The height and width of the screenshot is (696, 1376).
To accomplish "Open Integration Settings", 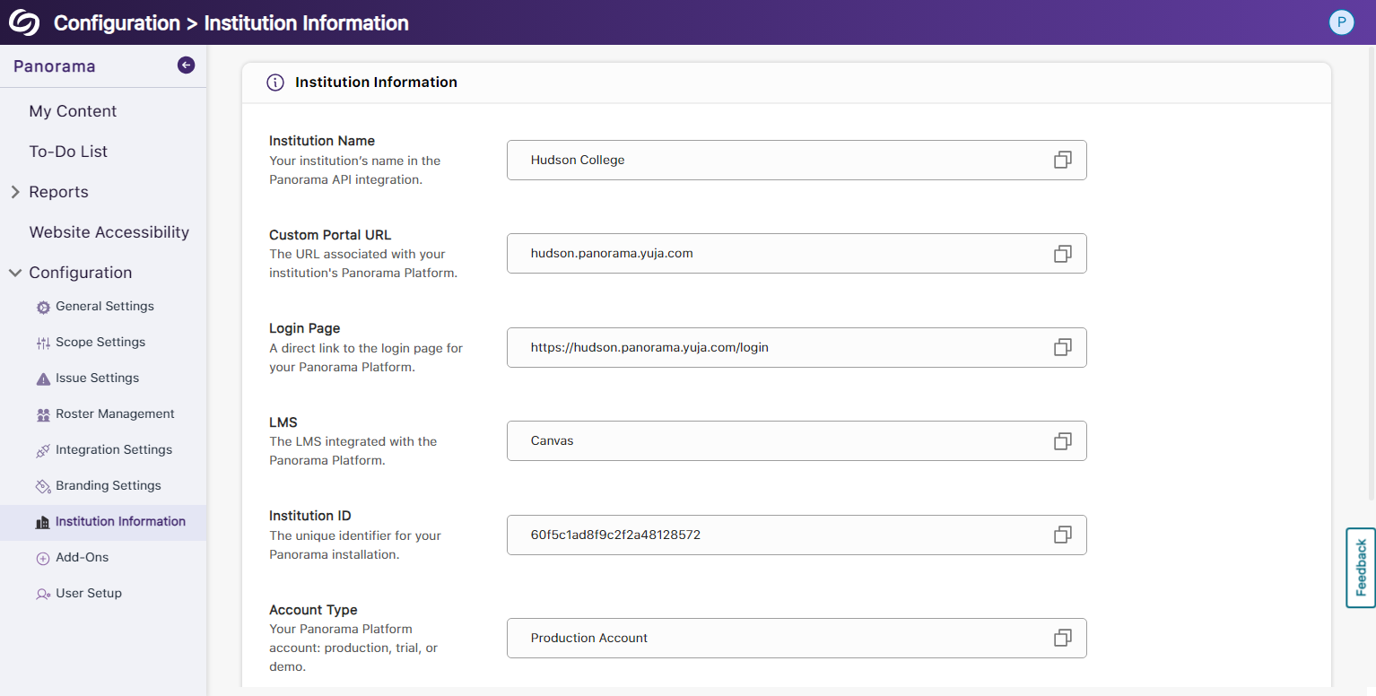I will [x=113, y=450].
